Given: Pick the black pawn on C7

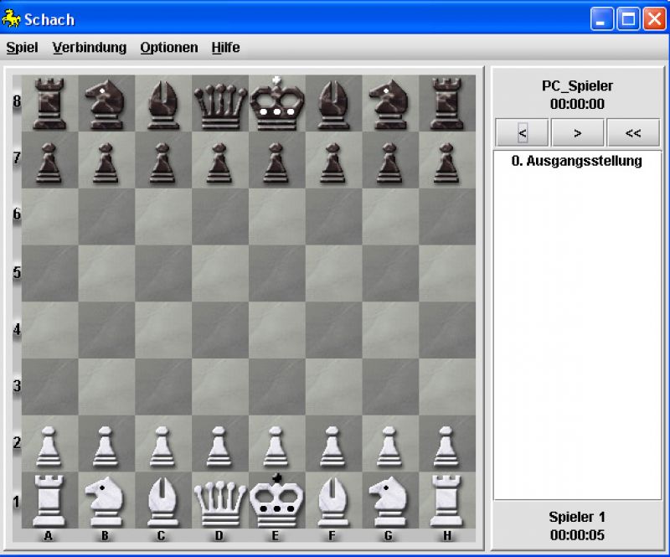Looking at the screenshot, I should point(162,162).
